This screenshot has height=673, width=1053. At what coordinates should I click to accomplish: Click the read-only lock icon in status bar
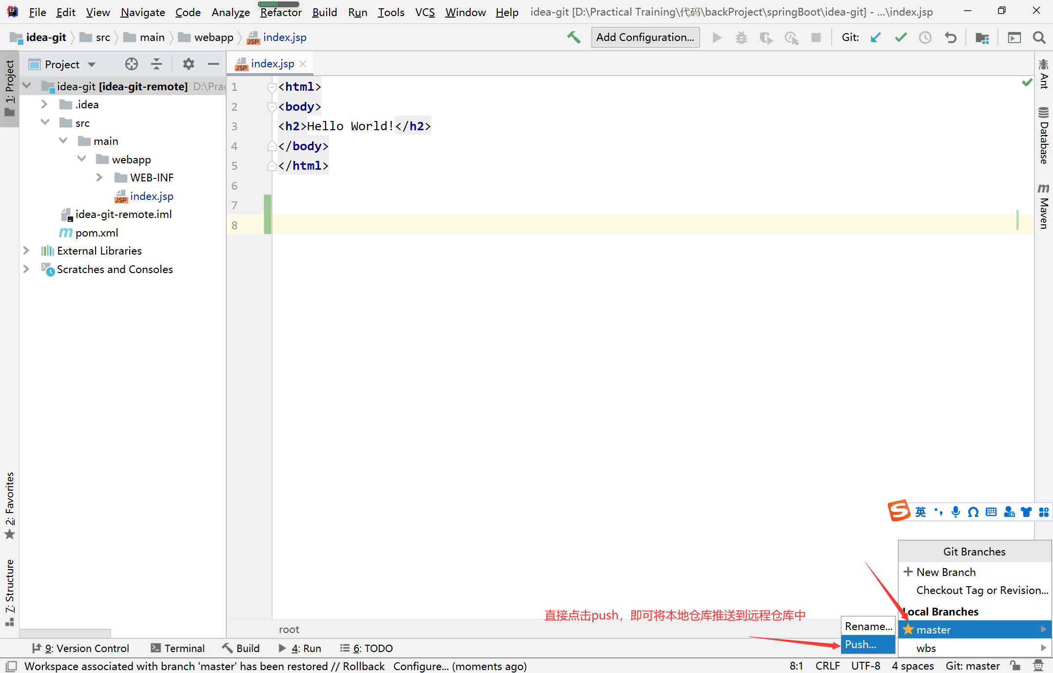(x=1015, y=666)
